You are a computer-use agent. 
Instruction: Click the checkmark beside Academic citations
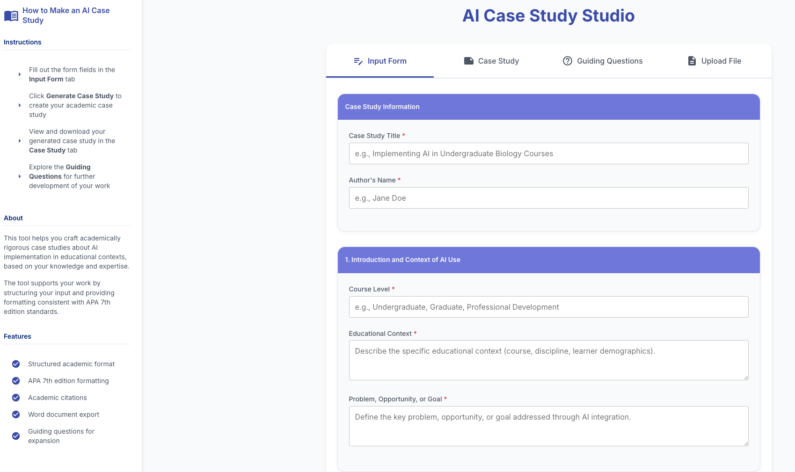point(16,398)
